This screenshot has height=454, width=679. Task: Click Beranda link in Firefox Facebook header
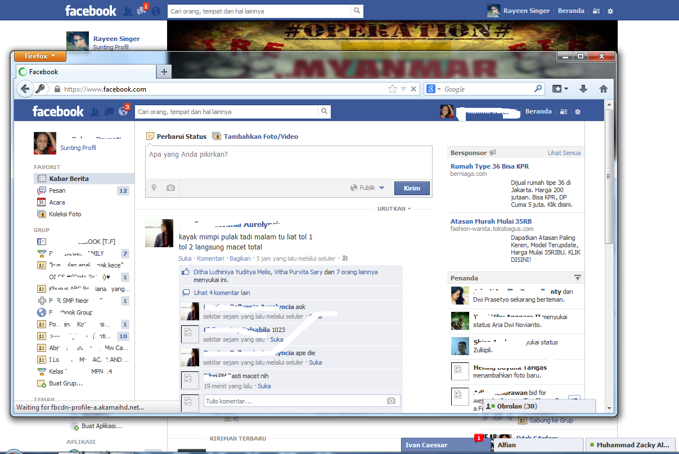coord(538,111)
